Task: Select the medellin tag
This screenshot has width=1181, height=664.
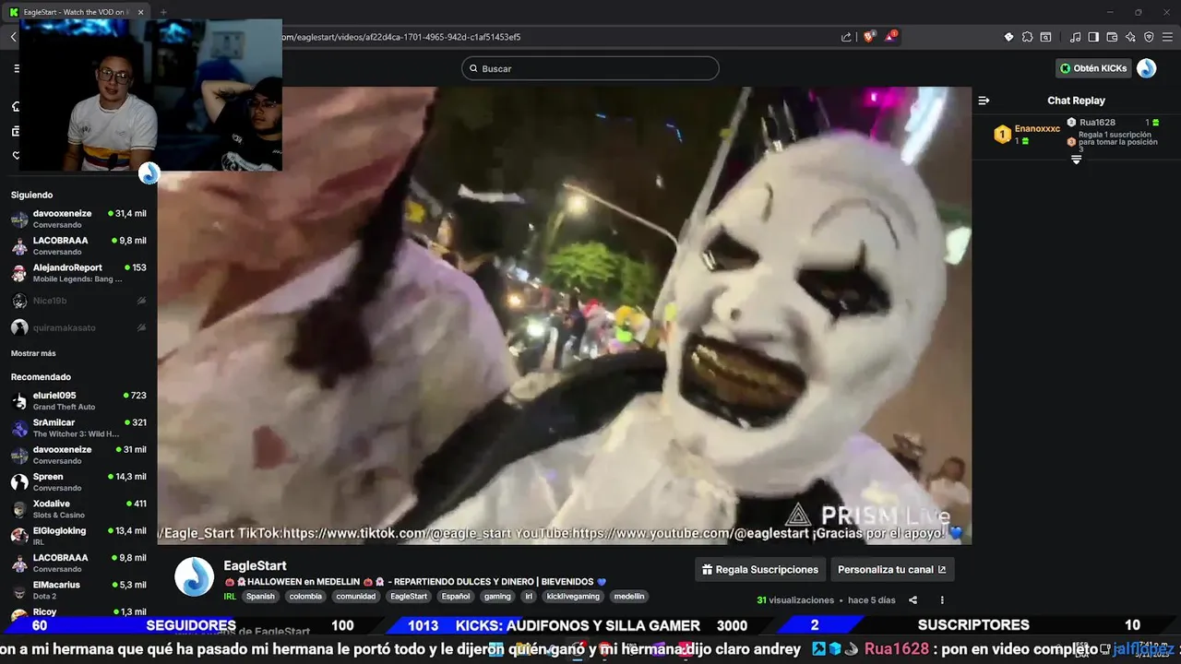Action: pos(629,597)
